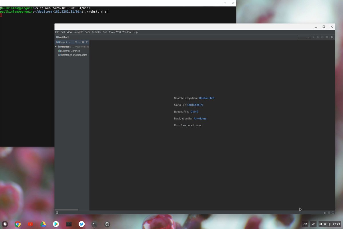Open the Project panel gear settings
This screenshot has width=343, height=229.
pyautogui.click(x=83, y=42)
